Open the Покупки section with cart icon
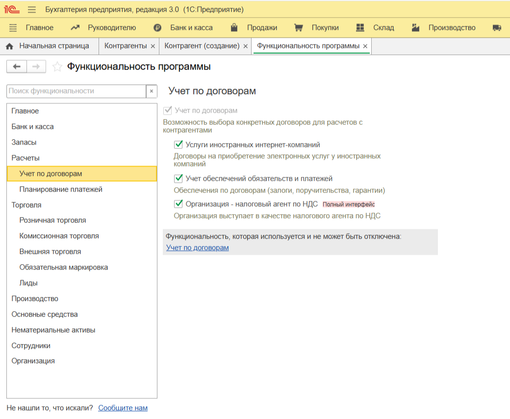Viewport: 510px width, 419px height. click(298, 28)
